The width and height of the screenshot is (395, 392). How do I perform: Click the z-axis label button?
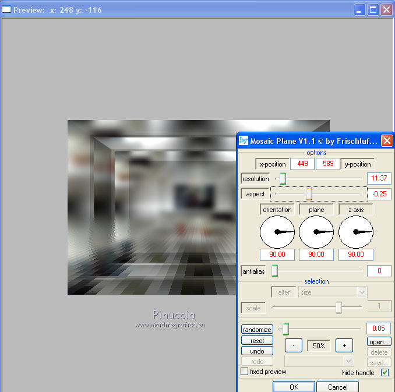[356, 210]
